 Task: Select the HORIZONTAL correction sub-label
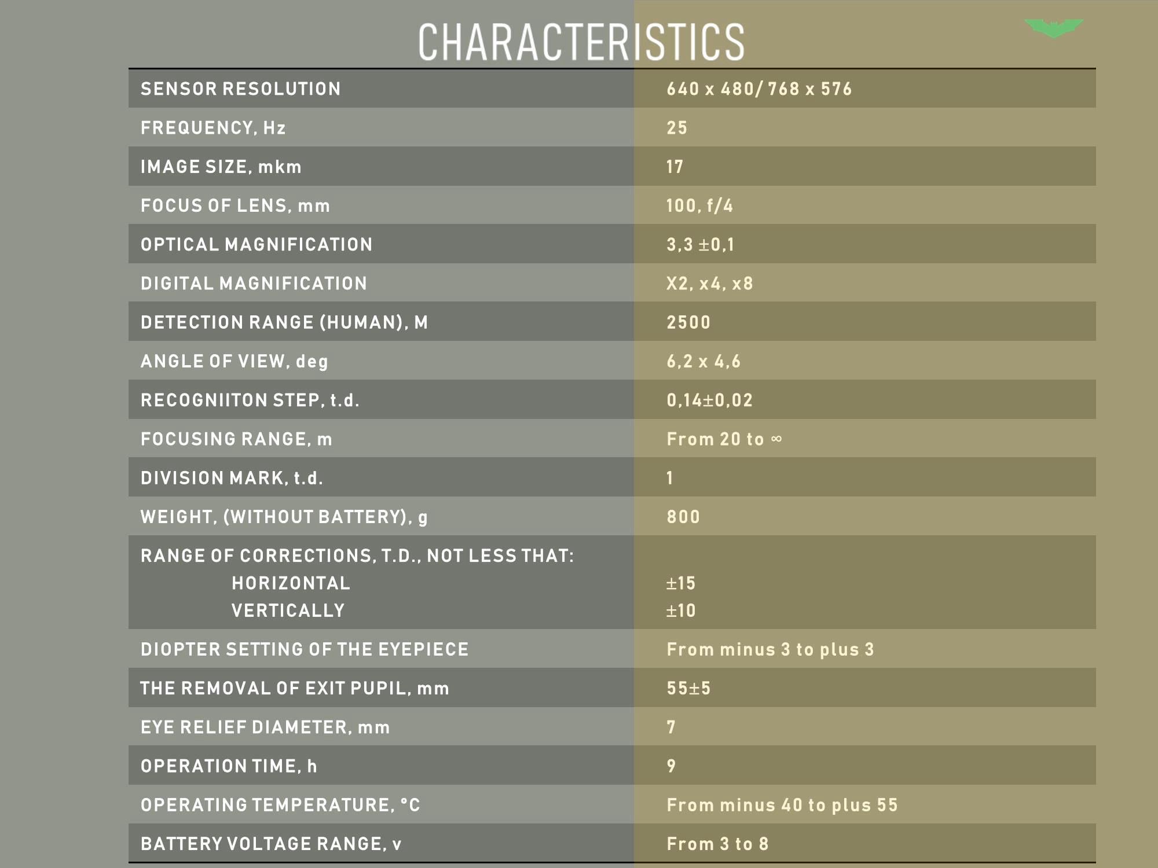pyautogui.click(x=291, y=583)
